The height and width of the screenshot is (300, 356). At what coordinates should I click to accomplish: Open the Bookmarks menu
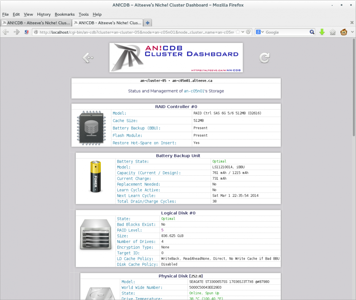click(65, 14)
